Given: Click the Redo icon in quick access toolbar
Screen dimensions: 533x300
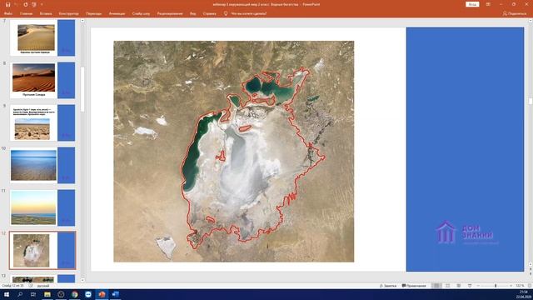Looking at the screenshot, I should tap(26, 5).
